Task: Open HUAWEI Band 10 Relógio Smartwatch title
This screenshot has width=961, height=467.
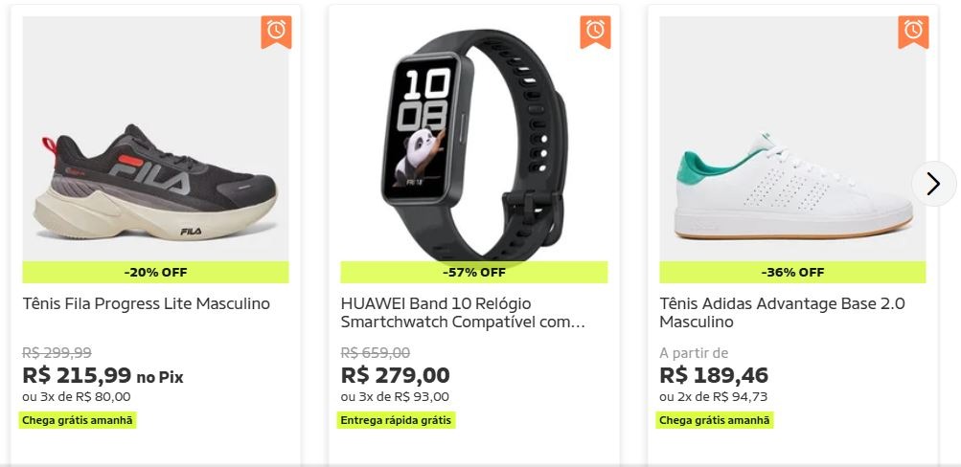Action: [463, 313]
